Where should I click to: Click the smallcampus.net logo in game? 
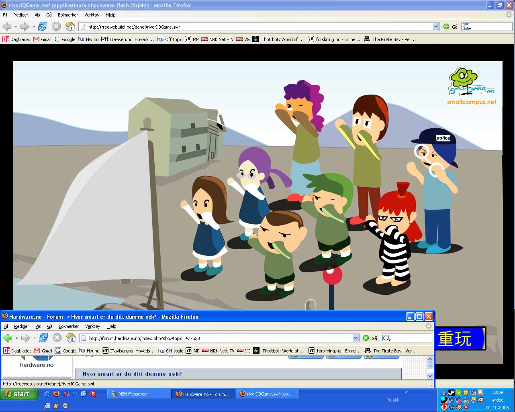point(471,86)
